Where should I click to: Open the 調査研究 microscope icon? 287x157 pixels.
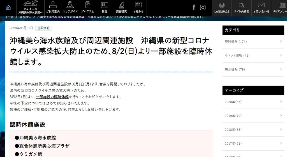tap(121, 8)
